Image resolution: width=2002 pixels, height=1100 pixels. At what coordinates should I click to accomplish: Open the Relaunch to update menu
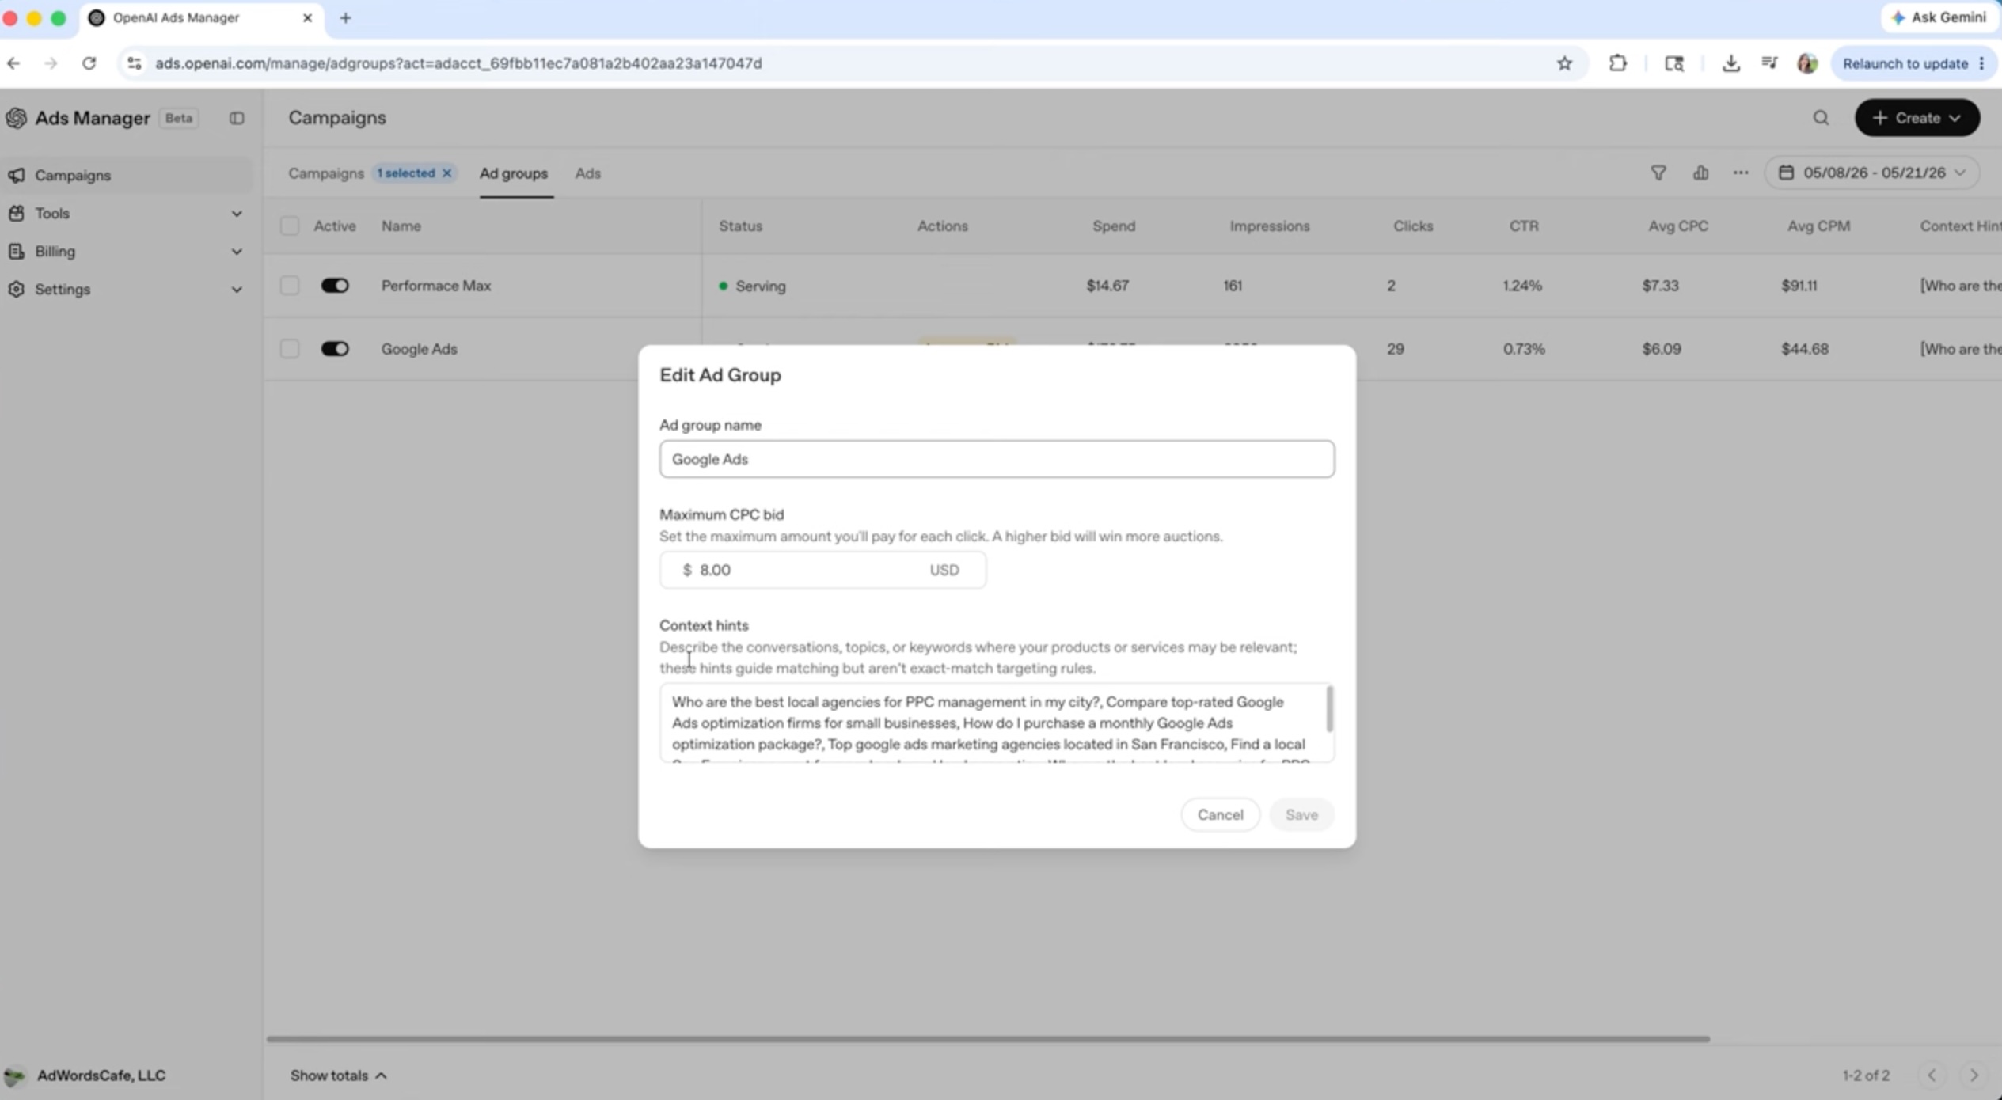click(x=1913, y=63)
